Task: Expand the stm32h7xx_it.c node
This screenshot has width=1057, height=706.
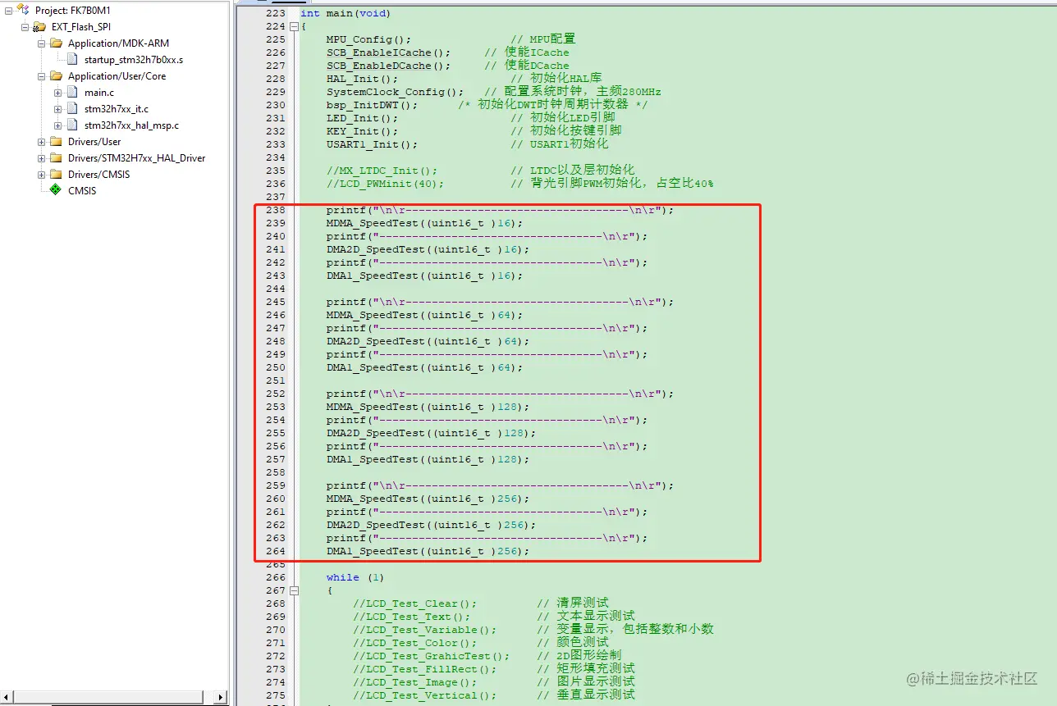Action: 58,109
